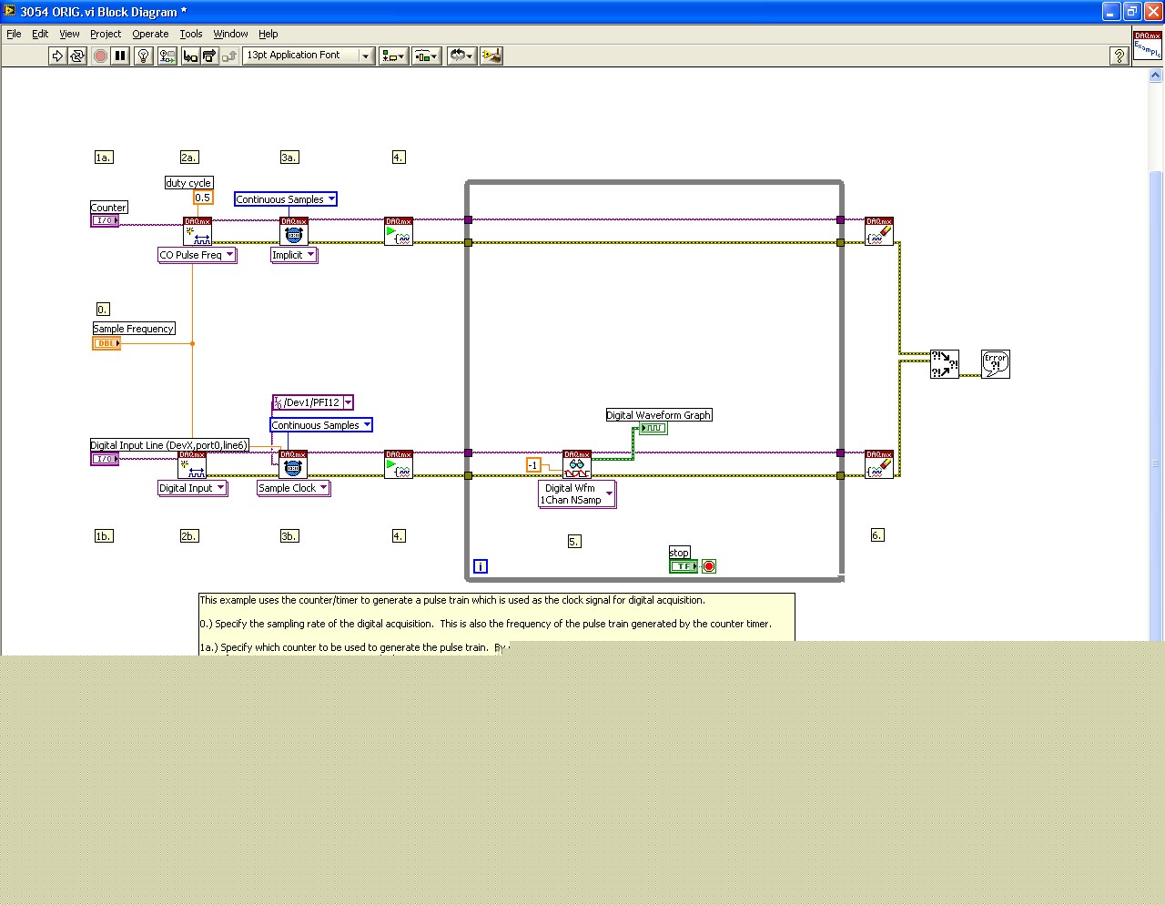Image resolution: width=1165 pixels, height=905 pixels.
Task: Open the Edit menu
Action: [40, 34]
